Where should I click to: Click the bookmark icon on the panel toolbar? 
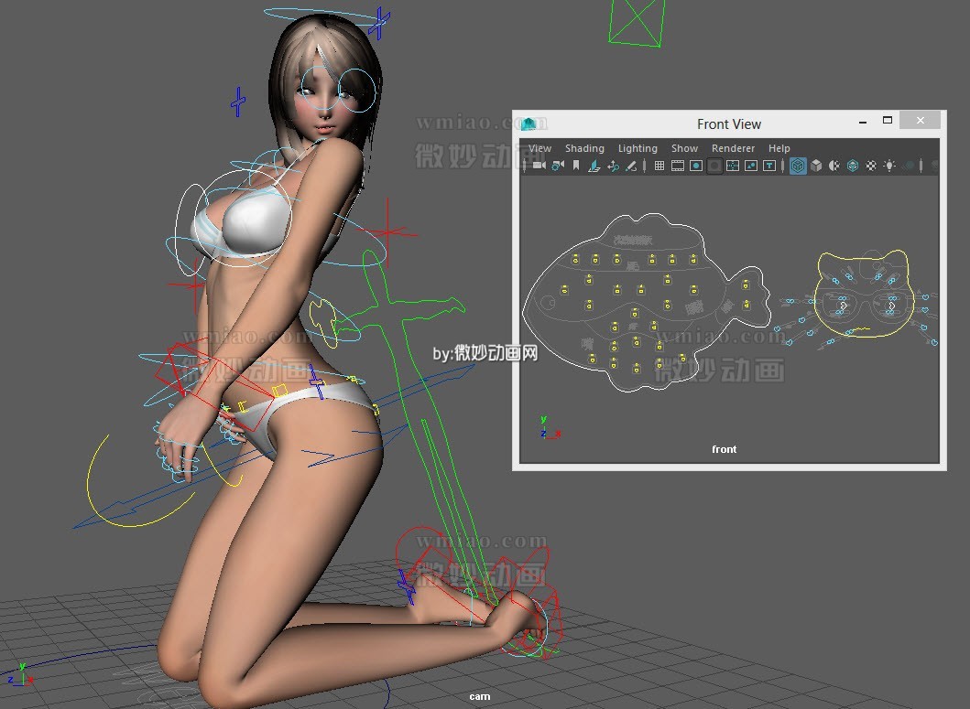pos(576,167)
